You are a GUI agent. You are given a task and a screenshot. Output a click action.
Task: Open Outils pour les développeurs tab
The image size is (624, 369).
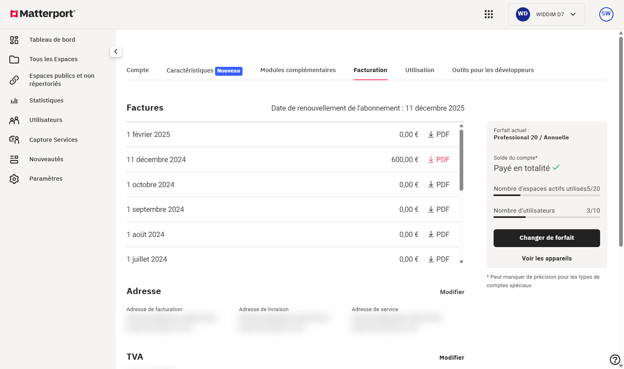coord(493,70)
